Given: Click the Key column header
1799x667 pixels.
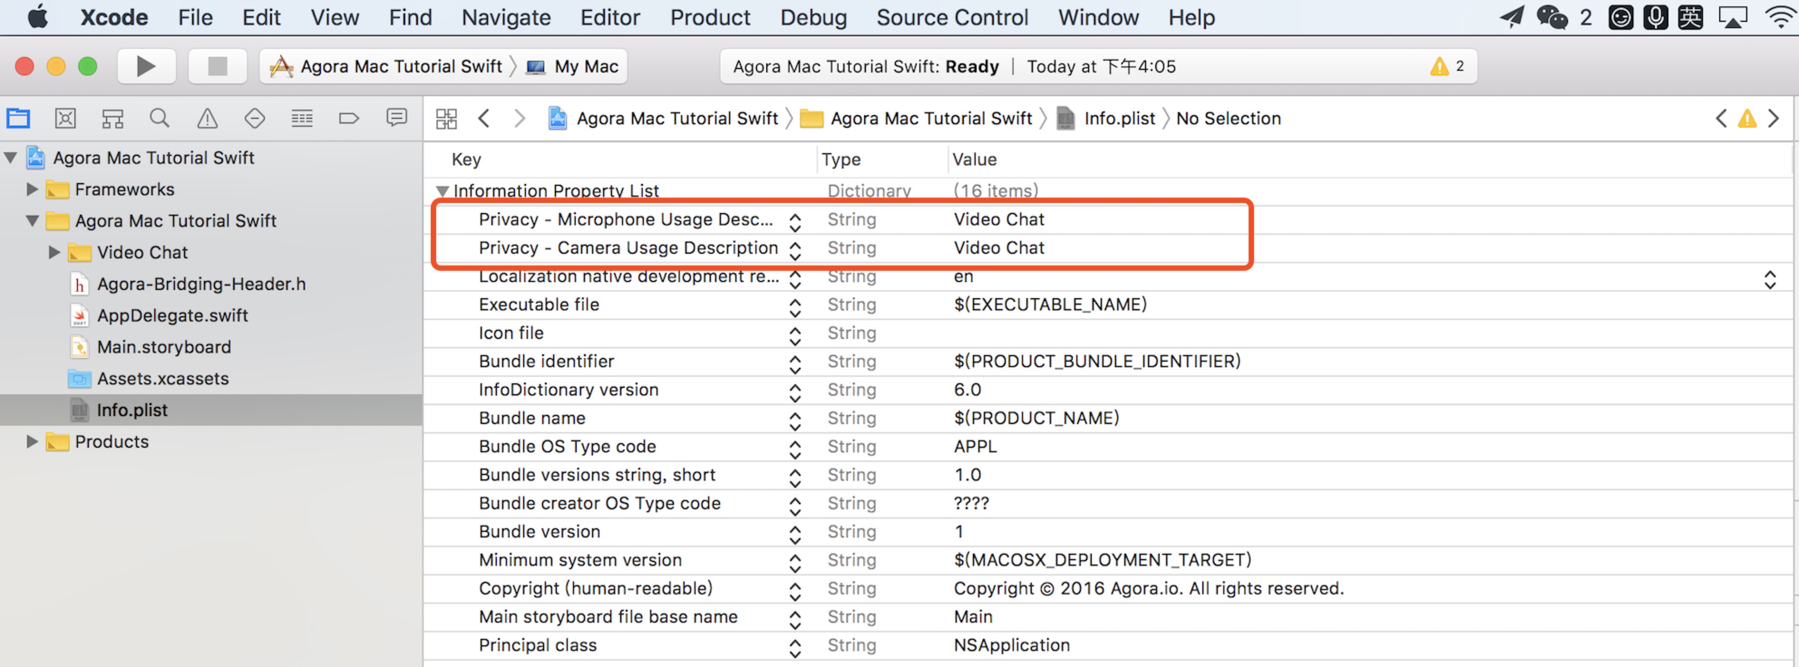Looking at the screenshot, I should click(467, 160).
